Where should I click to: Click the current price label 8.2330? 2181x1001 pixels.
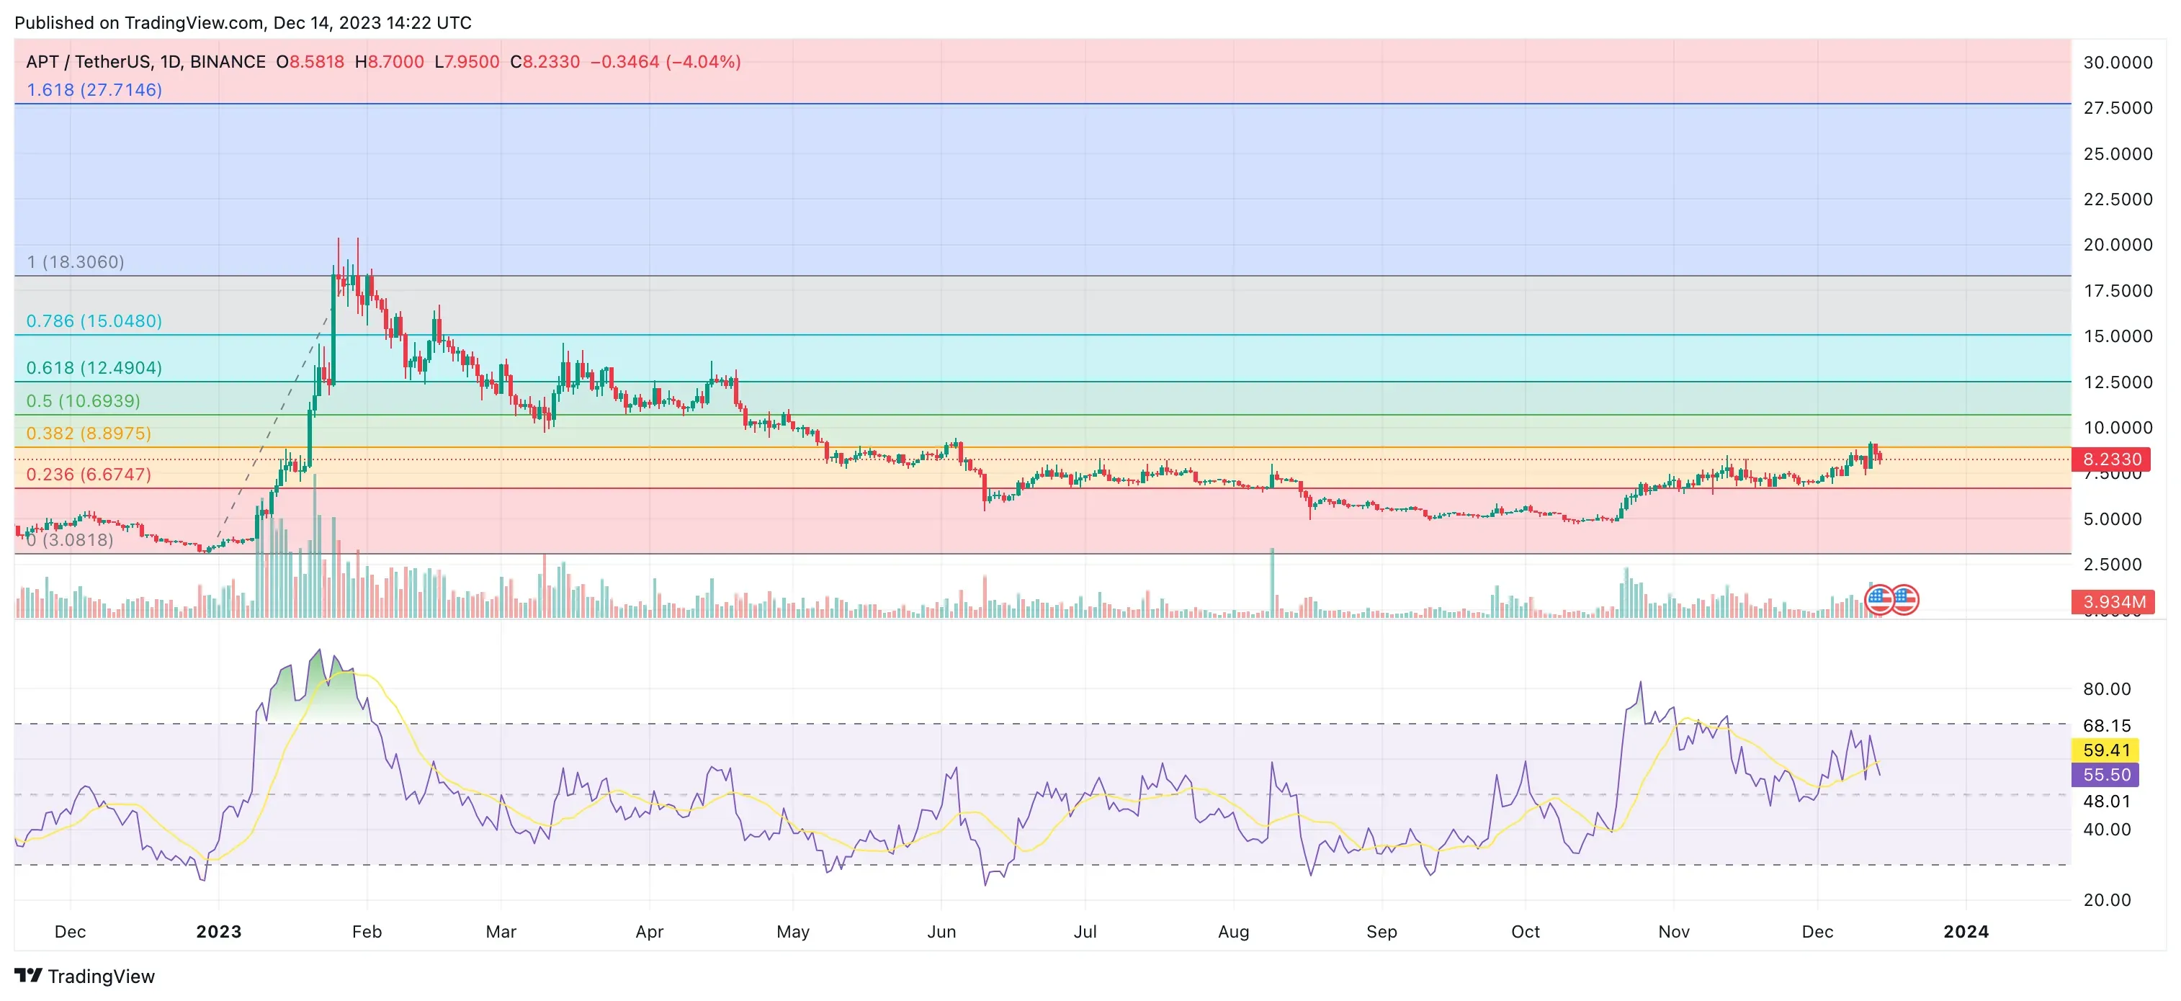2112,459
